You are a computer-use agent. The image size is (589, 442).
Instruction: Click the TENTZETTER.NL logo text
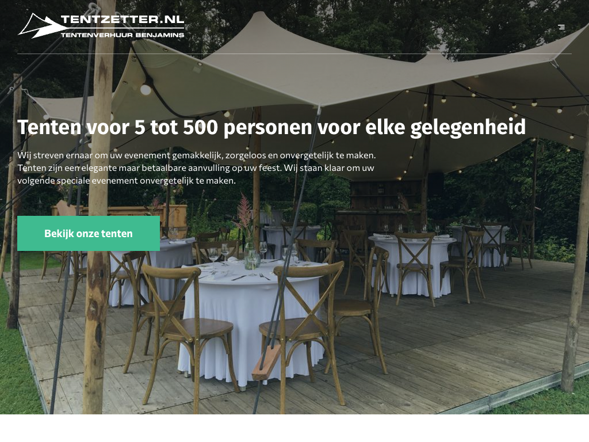coord(123,20)
